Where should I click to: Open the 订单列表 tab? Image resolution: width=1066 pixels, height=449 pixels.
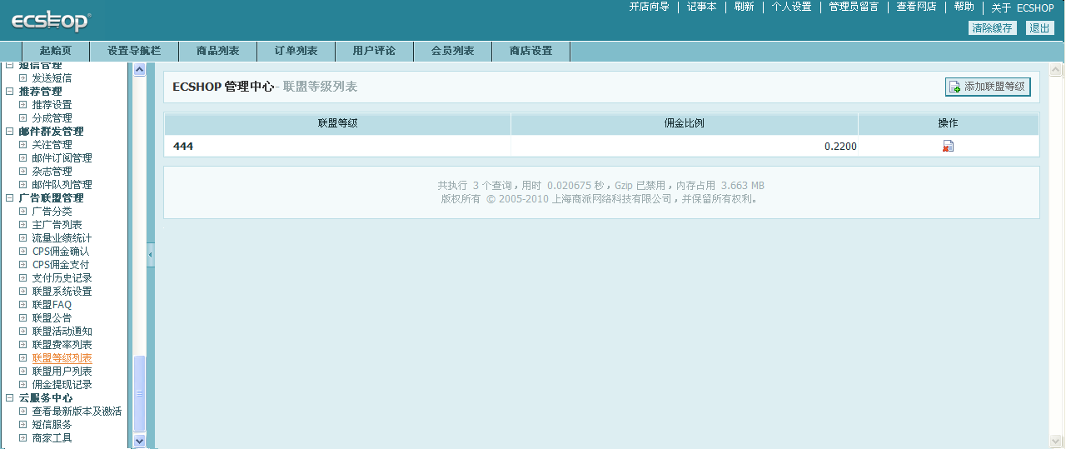pyautogui.click(x=296, y=51)
